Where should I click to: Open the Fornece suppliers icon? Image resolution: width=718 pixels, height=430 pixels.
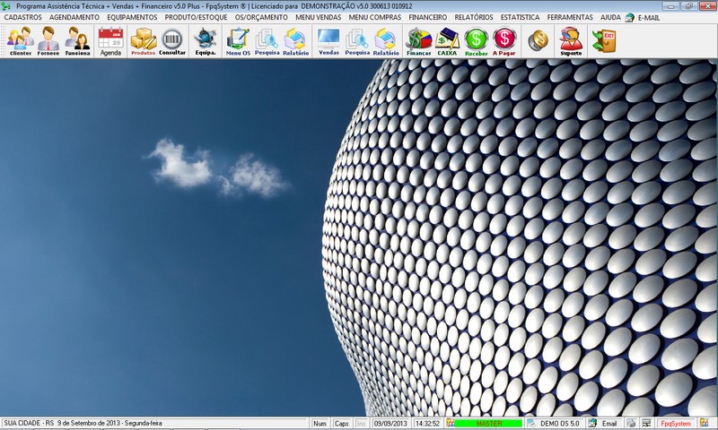point(48,41)
